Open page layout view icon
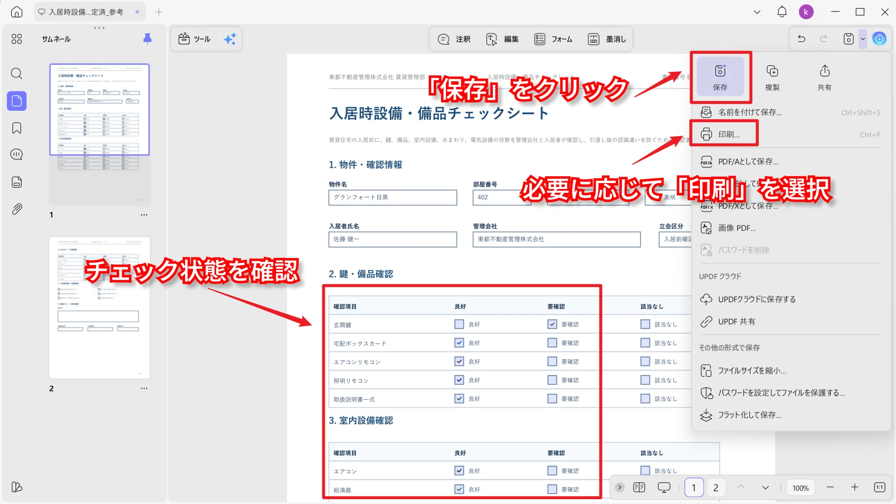Screen dimensions: 896x504 coord(639,487)
